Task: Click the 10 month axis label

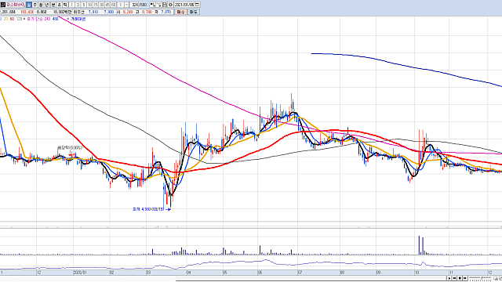Action: point(417,273)
